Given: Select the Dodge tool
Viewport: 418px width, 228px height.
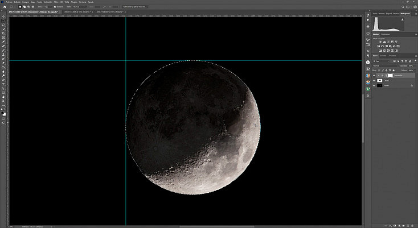Looking at the screenshot, I should point(3,76).
